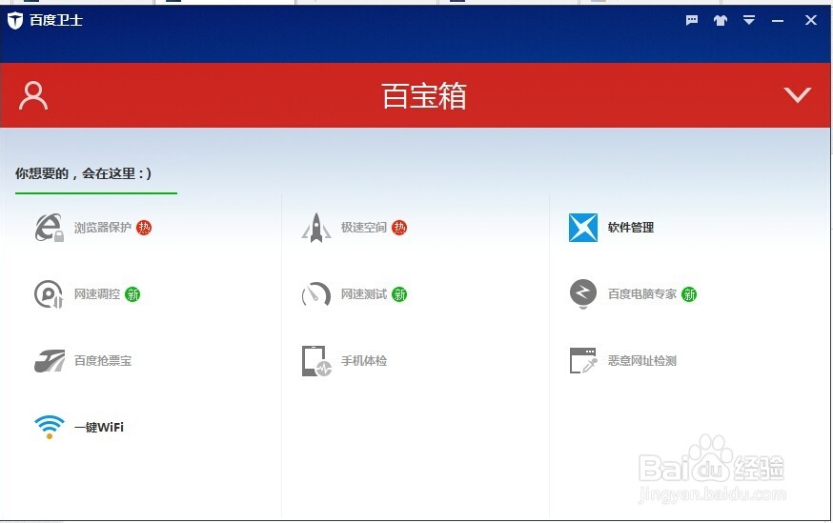Click the 网速调控 speed control icon
Image resolution: width=833 pixels, height=523 pixels.
(49, 294)
